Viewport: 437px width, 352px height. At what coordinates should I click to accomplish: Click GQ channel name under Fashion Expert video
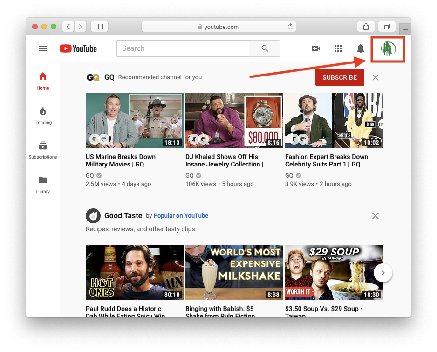(289, 175)
